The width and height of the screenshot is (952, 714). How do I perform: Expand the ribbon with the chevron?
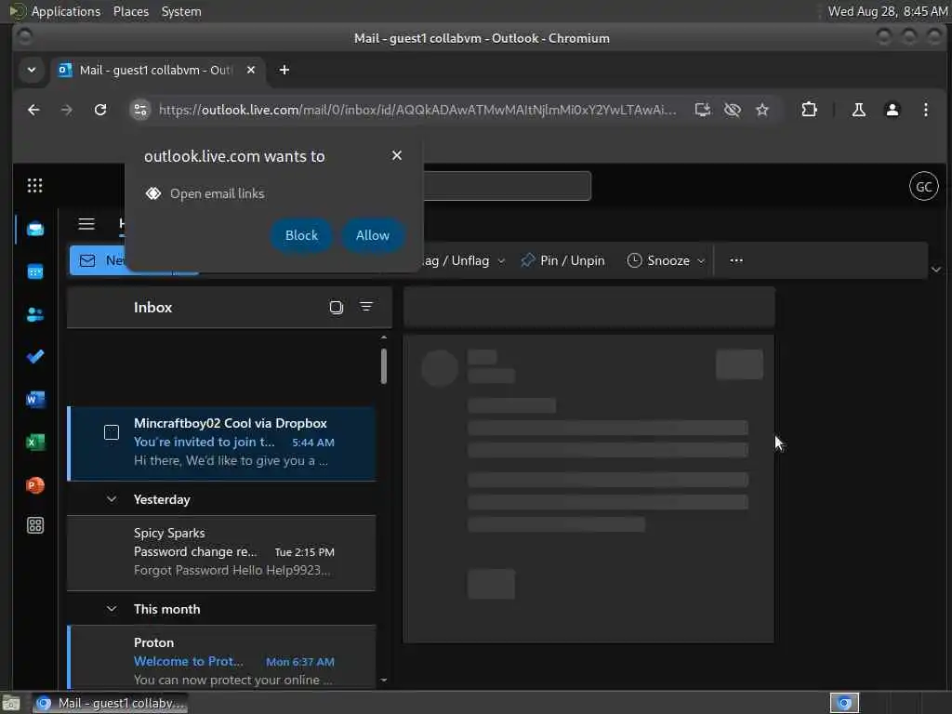pos(935,269)
